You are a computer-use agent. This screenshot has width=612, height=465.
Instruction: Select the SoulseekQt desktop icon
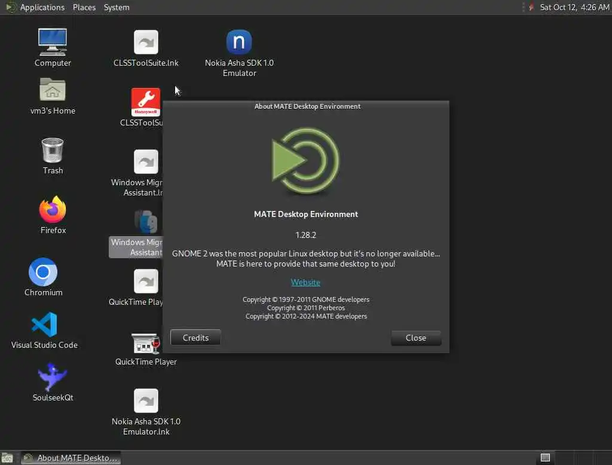pyautogui.click(x=53, y=377)
